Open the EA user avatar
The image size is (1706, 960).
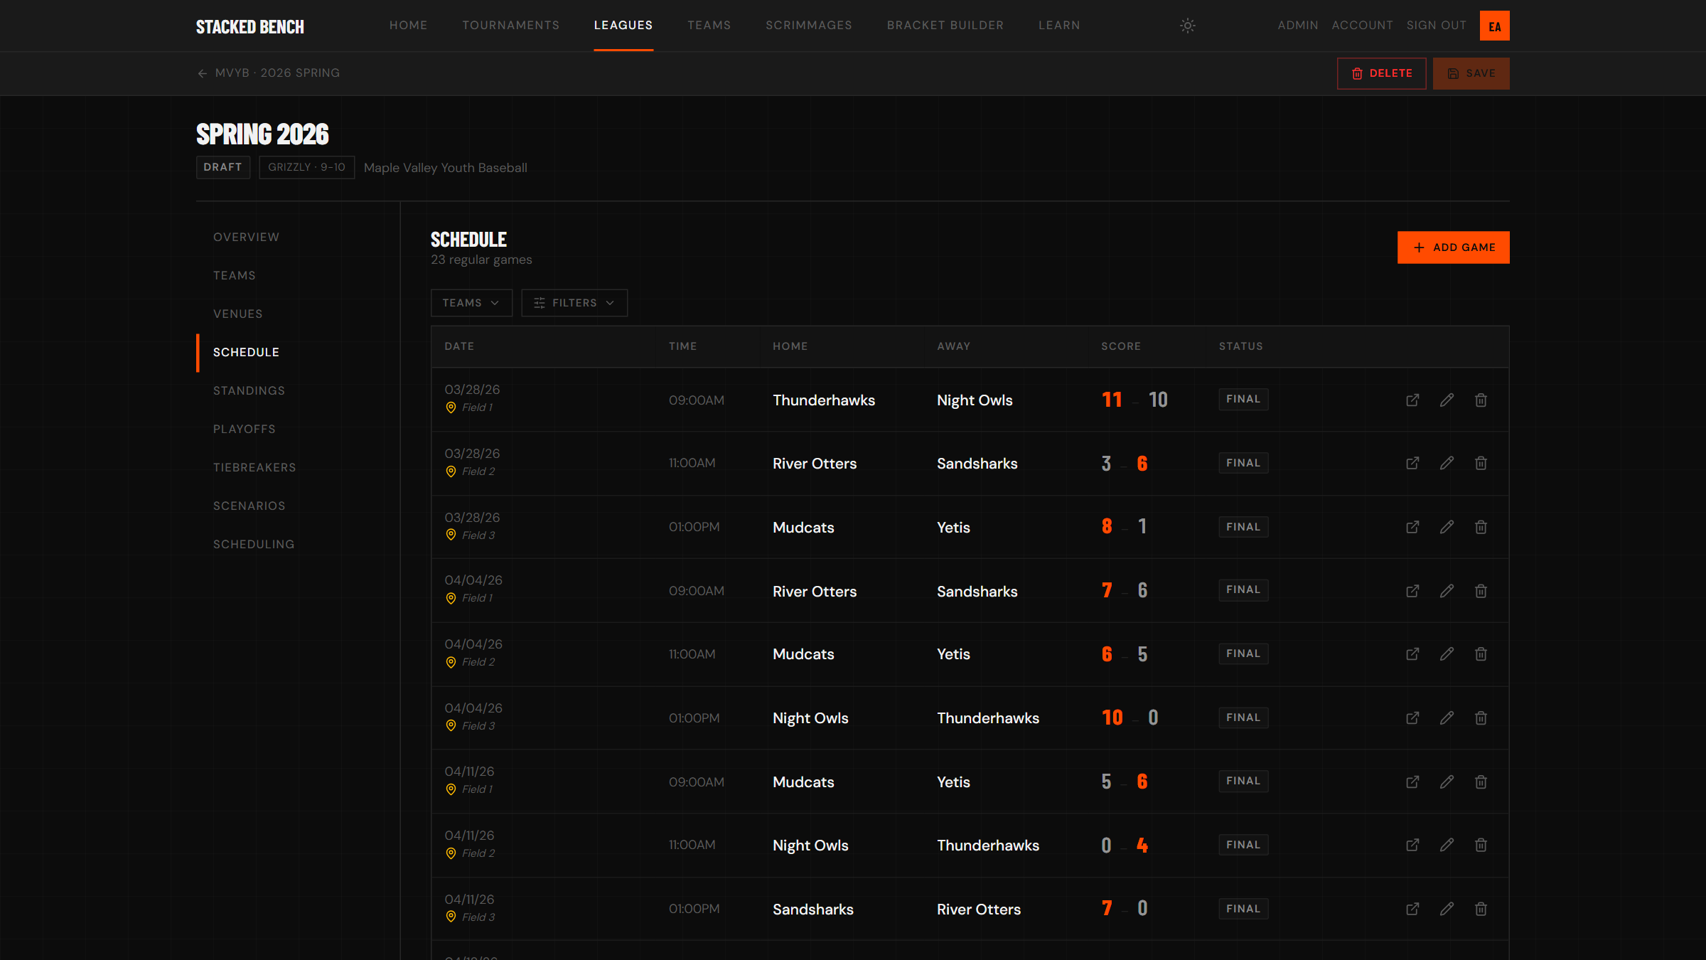tap(1494, 26)
